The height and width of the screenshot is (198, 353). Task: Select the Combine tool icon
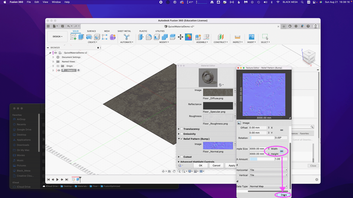(x=164, y=37)
